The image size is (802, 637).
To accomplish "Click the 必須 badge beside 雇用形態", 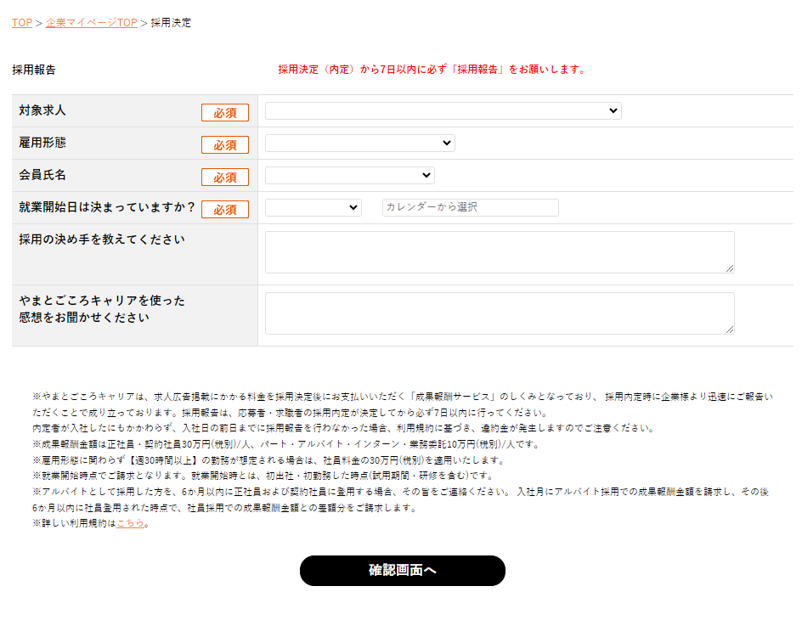I will 225,145.
